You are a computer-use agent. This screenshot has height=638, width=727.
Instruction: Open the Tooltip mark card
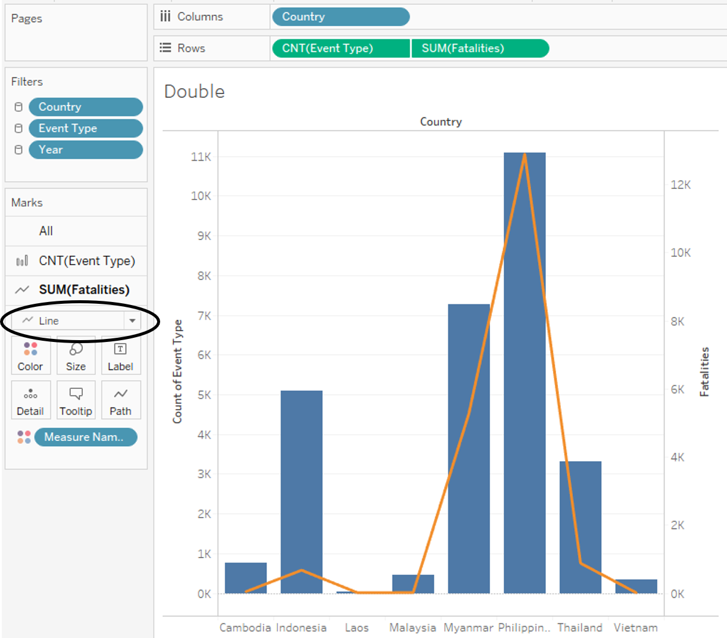coord(76,400)
